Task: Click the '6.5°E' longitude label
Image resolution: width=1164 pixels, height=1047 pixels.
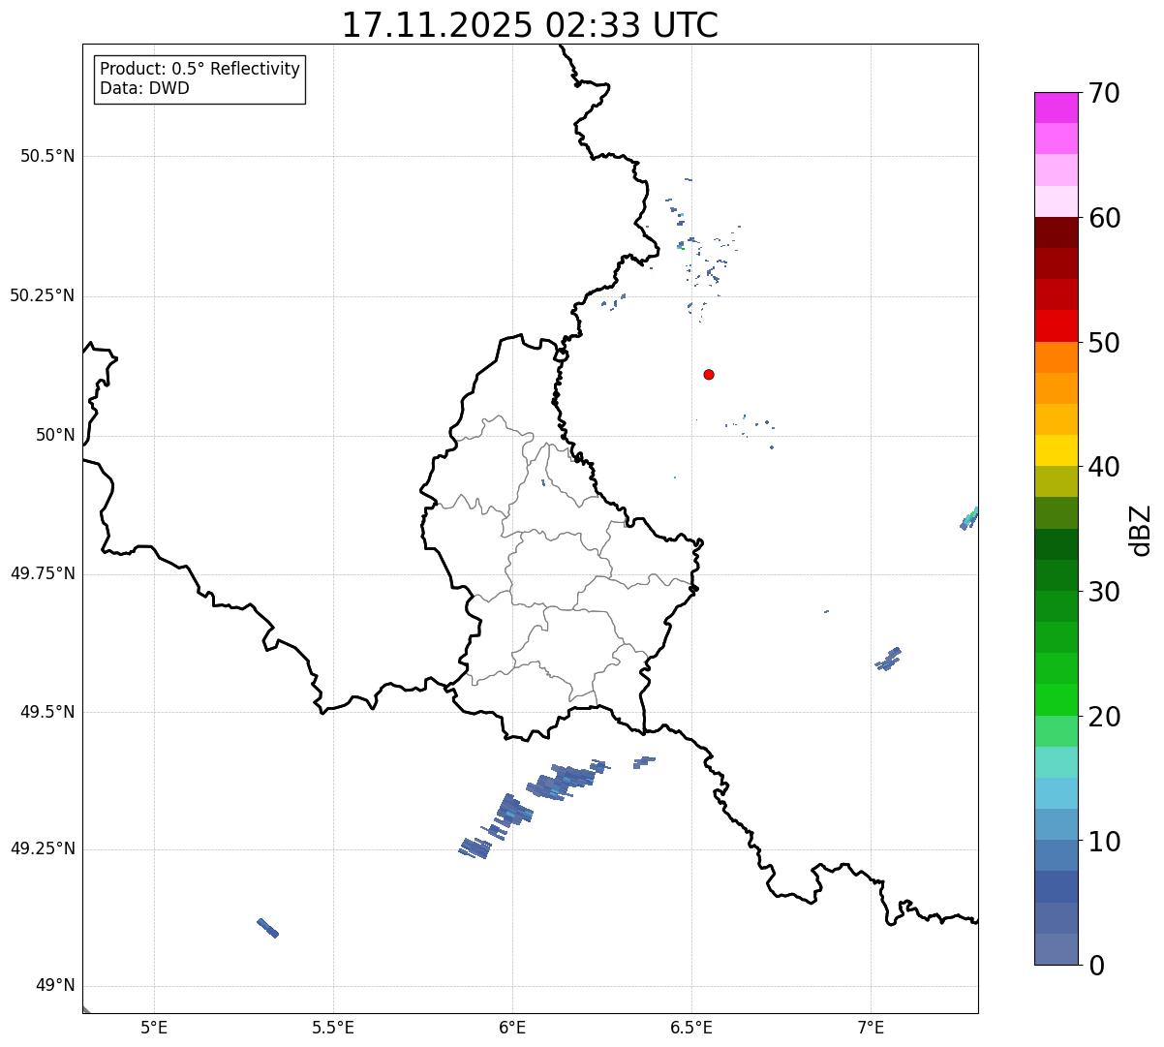Action: [691, 1027]
